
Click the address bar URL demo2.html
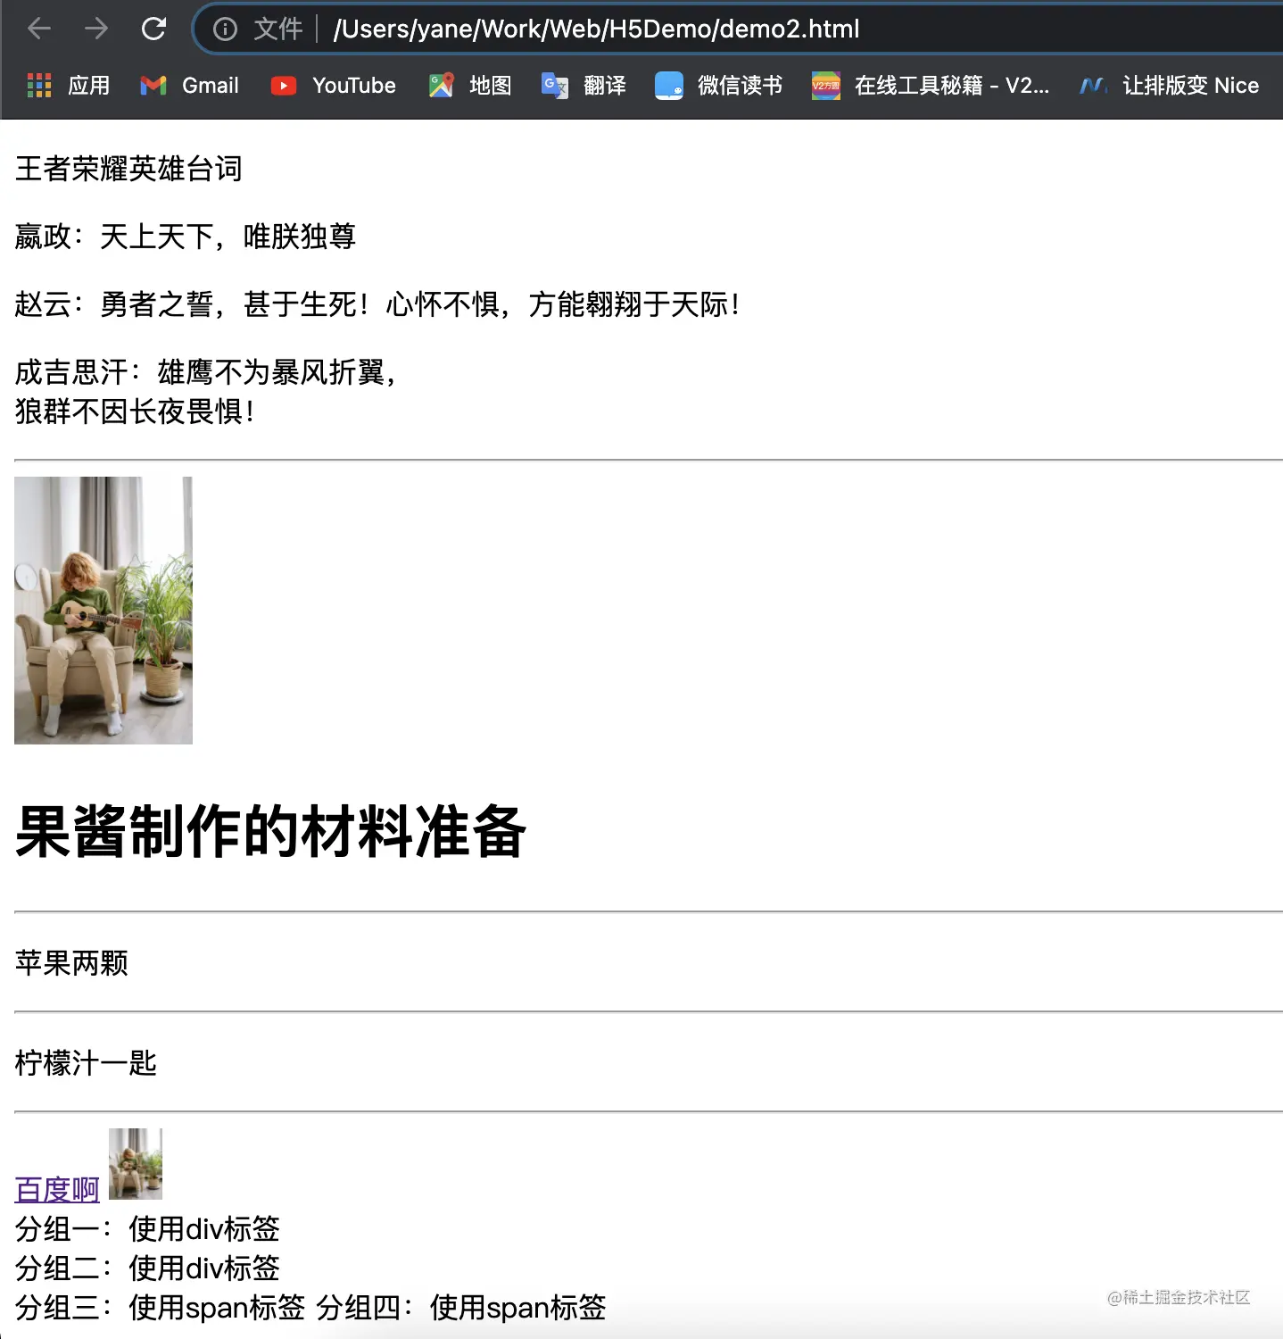click(x=596, y=29)
